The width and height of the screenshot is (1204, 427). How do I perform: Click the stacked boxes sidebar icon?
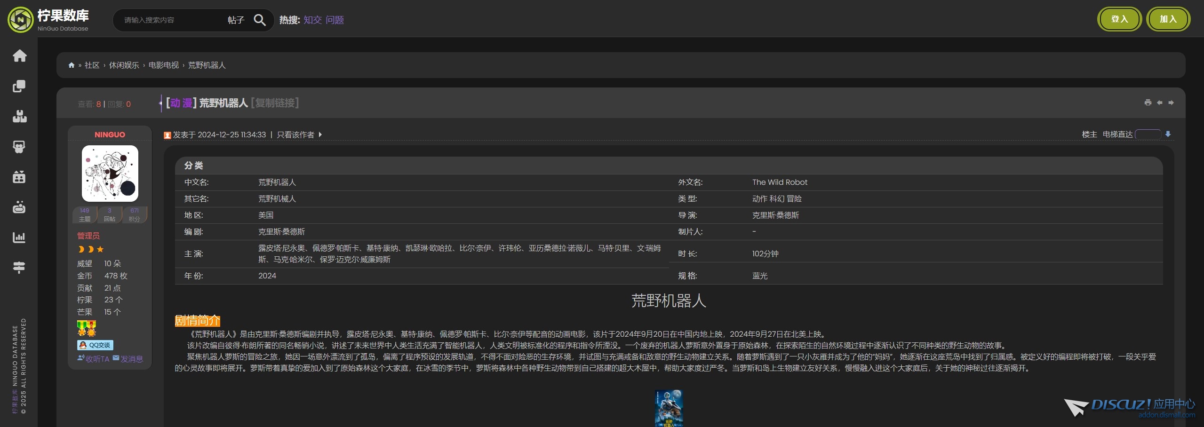pos(19,116)
